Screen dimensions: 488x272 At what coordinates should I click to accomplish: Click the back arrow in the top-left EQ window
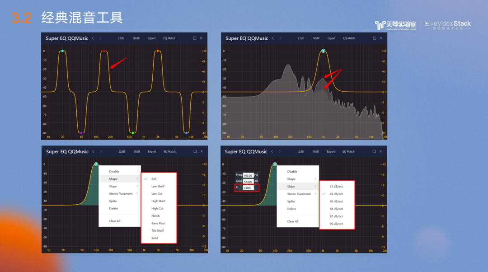[93, 38]
